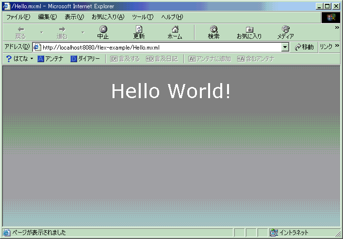The height and width of the screenshot is (239, 343).
Task: Open the 検索 (Search) pane
Action: coord(213,33)
